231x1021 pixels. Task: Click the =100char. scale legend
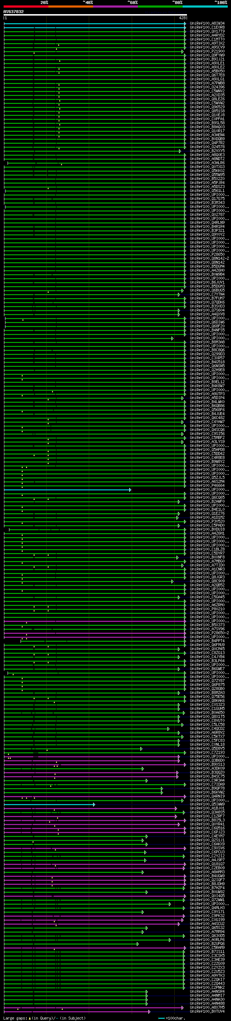[x=171, y=1018]
